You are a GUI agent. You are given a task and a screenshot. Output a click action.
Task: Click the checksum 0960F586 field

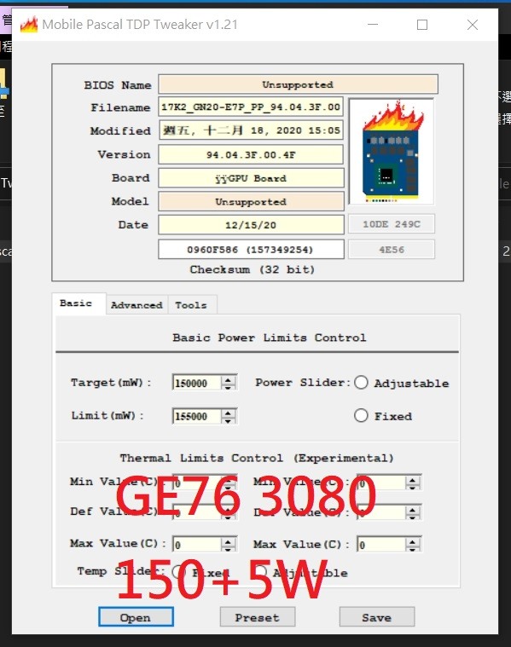pyautogui.click(x=251, y=250)
